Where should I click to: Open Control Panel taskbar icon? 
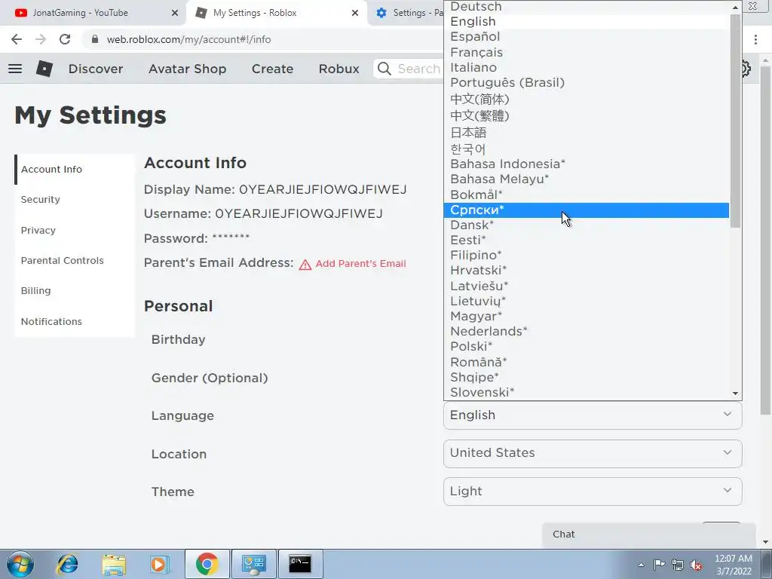(x=253, y=564)
